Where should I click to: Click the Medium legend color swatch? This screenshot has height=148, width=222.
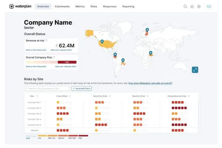pos(63,136)
